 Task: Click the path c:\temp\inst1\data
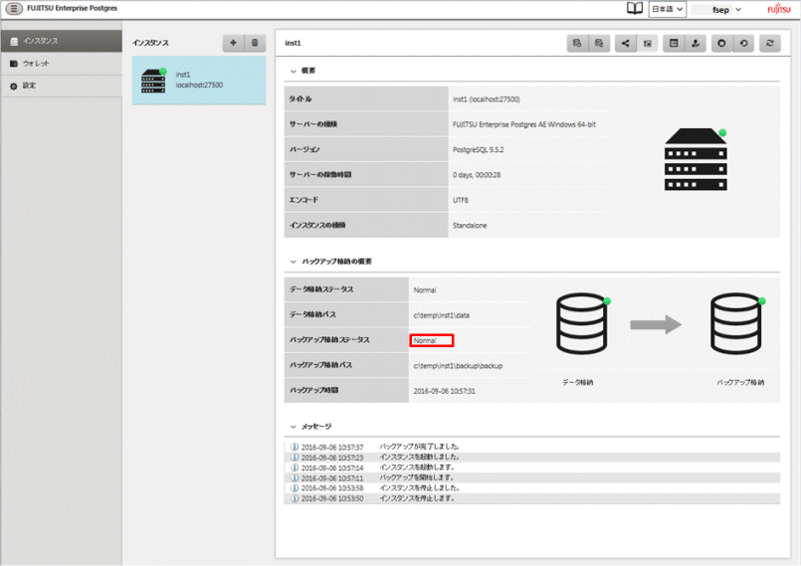pos(442,315)
